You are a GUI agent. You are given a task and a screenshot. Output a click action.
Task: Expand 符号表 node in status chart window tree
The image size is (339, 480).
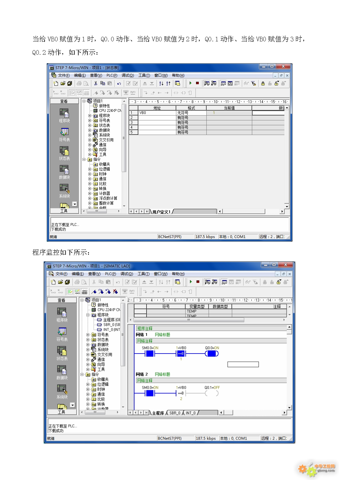[x=90, y=120]
